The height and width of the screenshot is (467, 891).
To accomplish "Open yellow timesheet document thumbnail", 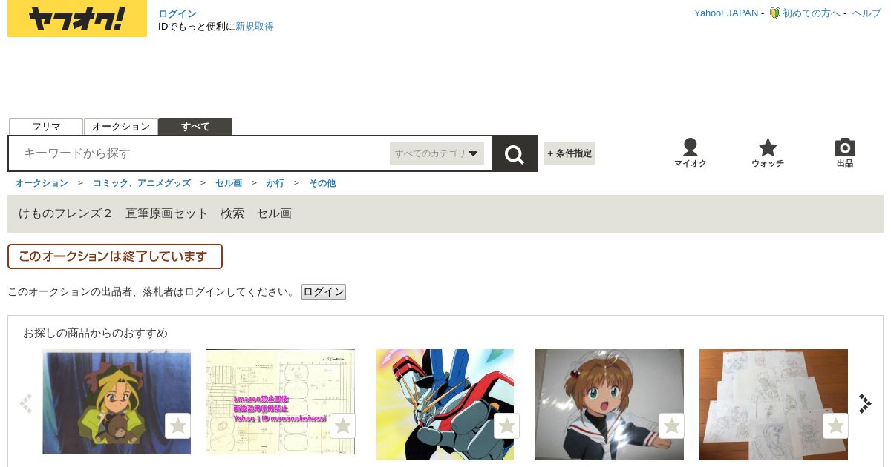I will (x=281, y=402).
